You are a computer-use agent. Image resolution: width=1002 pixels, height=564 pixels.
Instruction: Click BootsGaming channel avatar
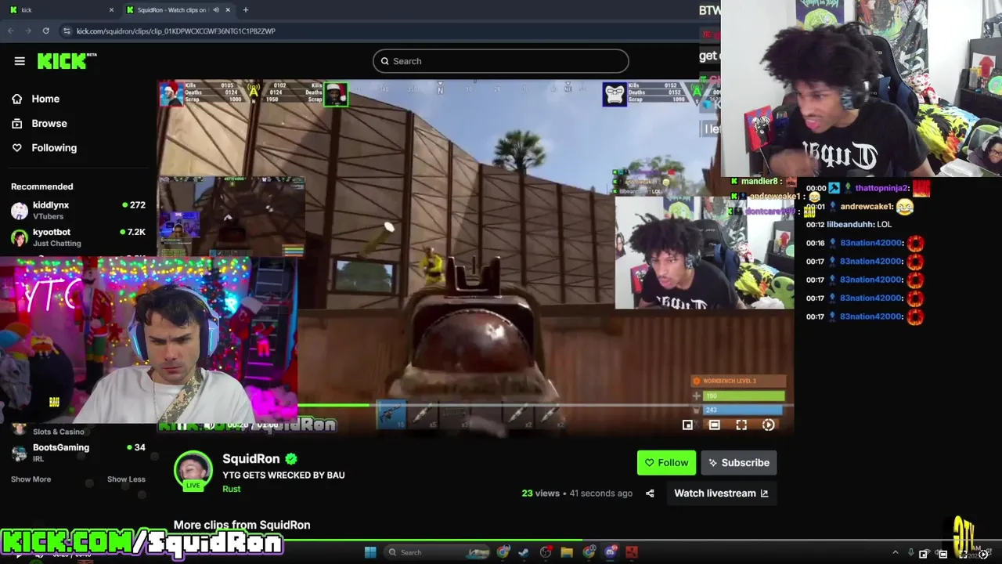pos(20,452)
